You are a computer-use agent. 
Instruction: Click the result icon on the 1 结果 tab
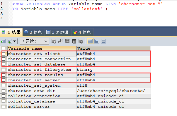(x=4, y=32)
